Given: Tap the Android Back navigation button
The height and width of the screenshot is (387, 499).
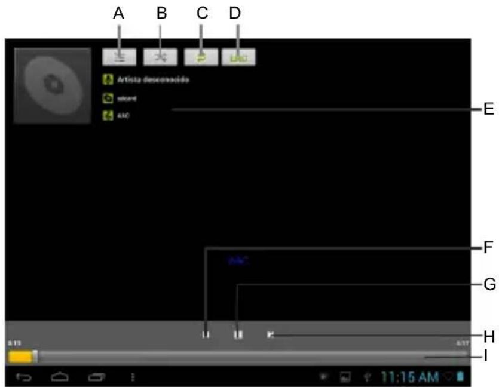Looking at the screenshot, I should pos(24,377).
